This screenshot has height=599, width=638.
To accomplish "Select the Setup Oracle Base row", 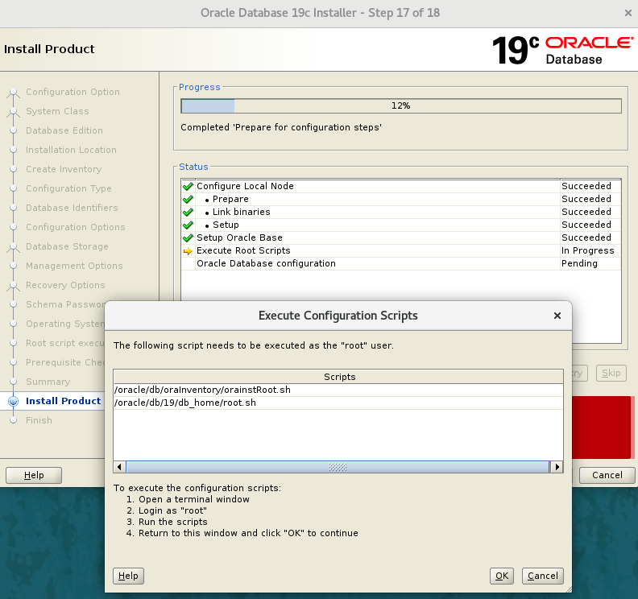I will click(x=401, y=238).
